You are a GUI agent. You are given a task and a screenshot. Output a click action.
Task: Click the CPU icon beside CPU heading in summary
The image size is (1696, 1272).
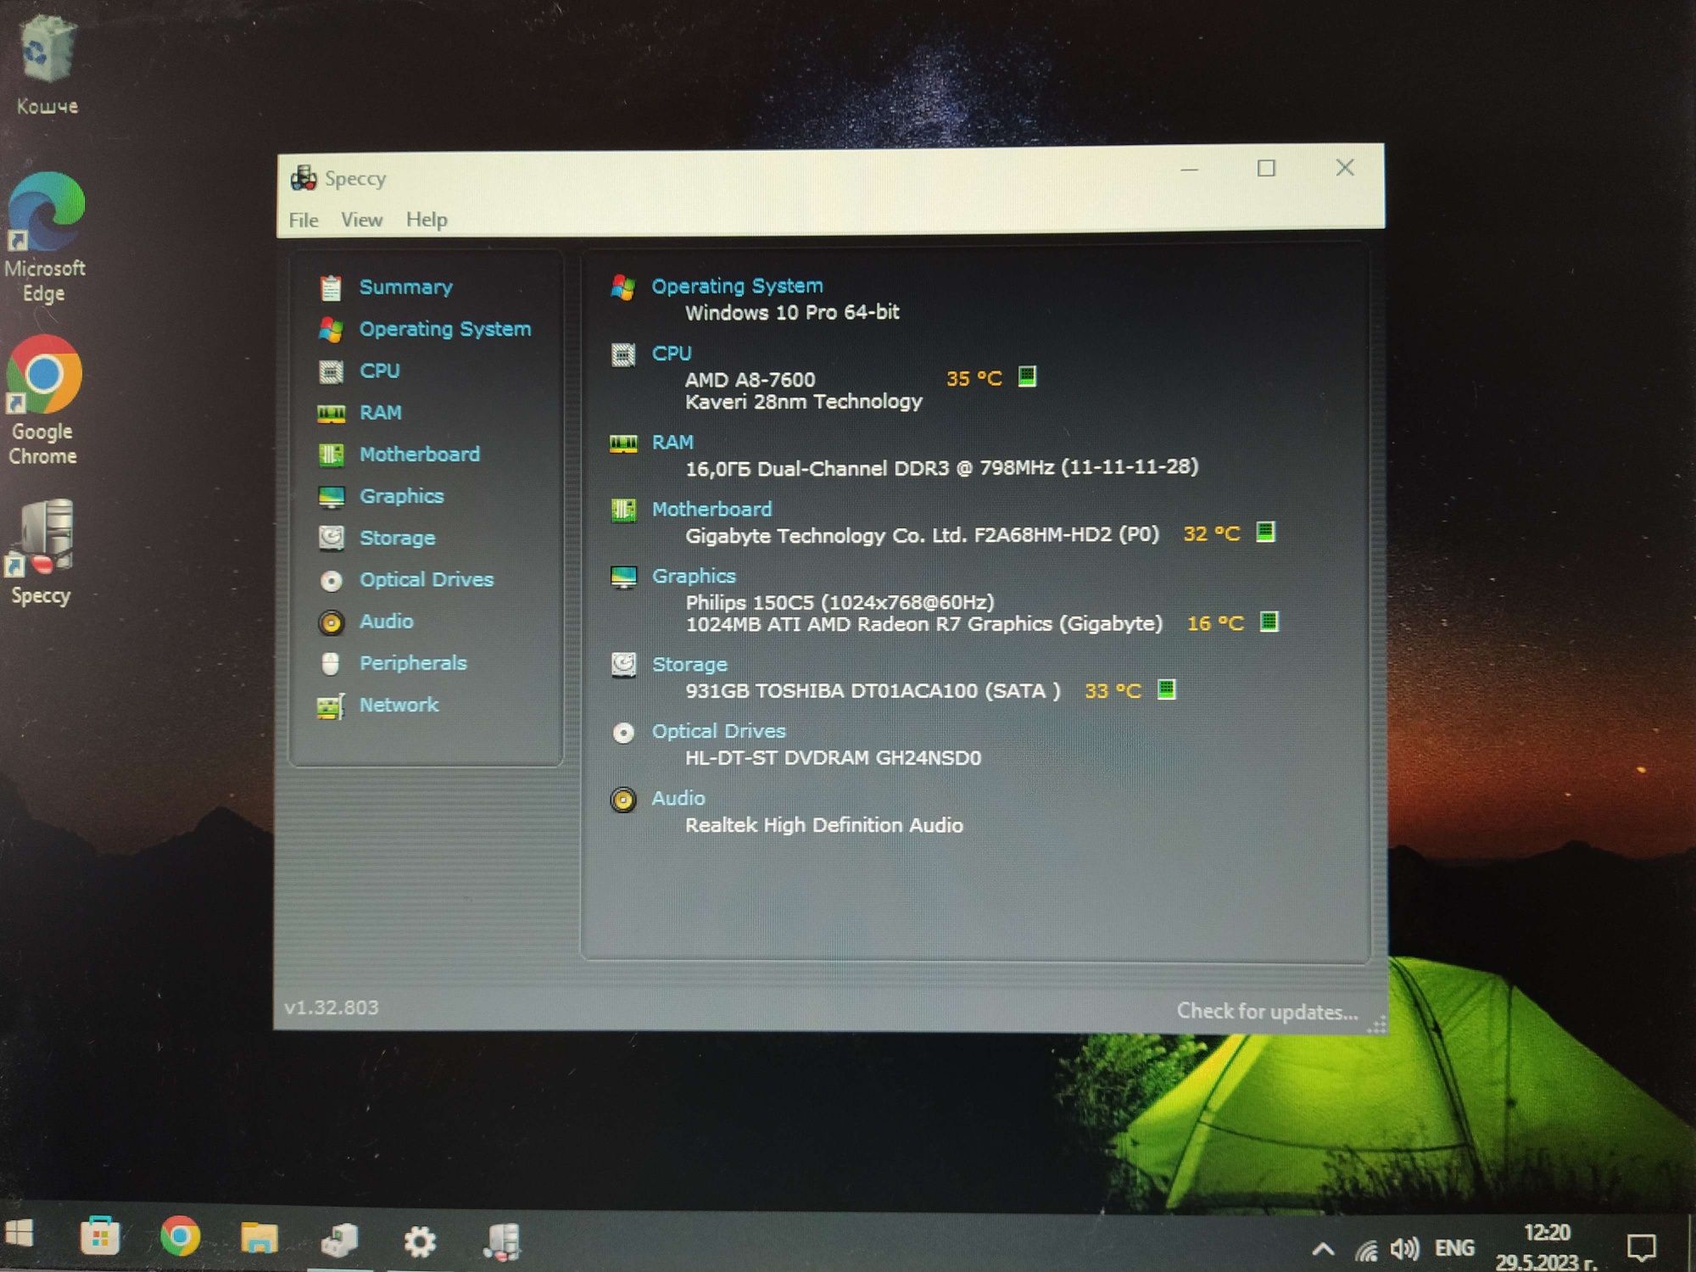click(x=623, y=354)
